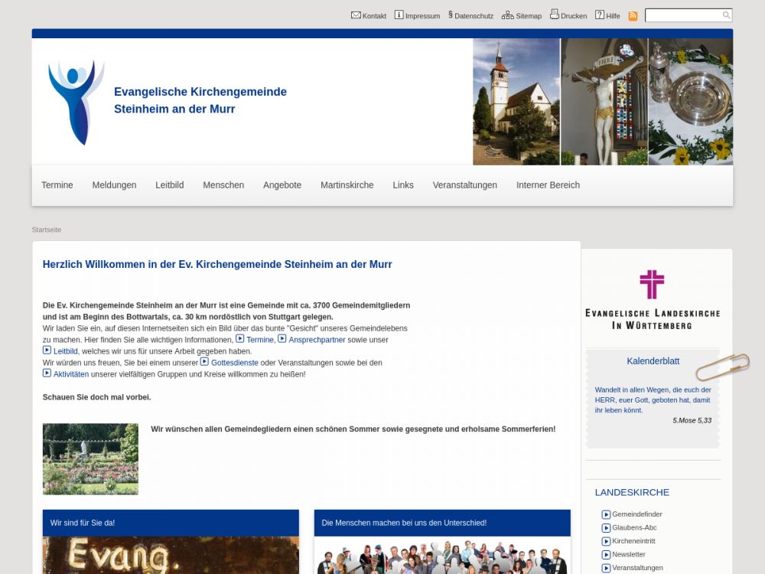Follow the Ansprechpartner link in the text

[317, 340]
